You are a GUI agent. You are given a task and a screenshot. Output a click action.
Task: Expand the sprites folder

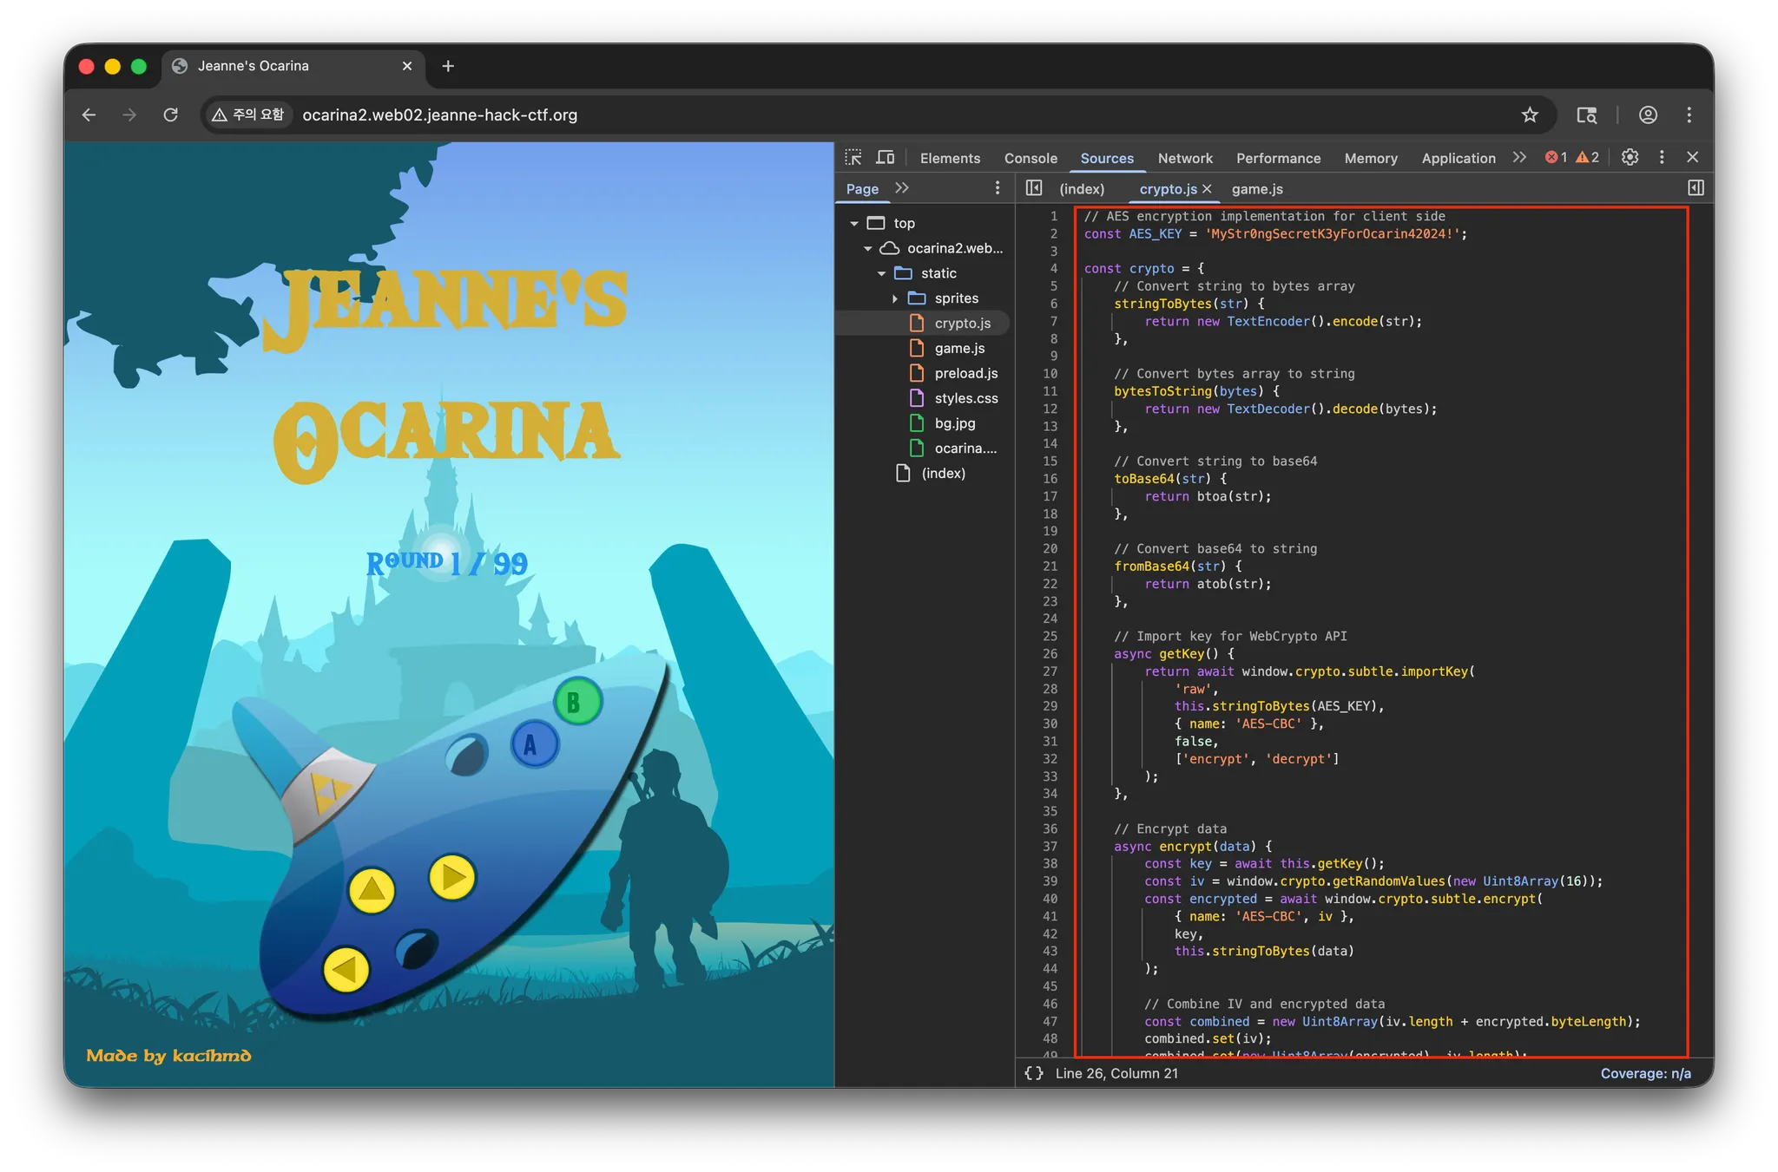(x=895, y=298)
